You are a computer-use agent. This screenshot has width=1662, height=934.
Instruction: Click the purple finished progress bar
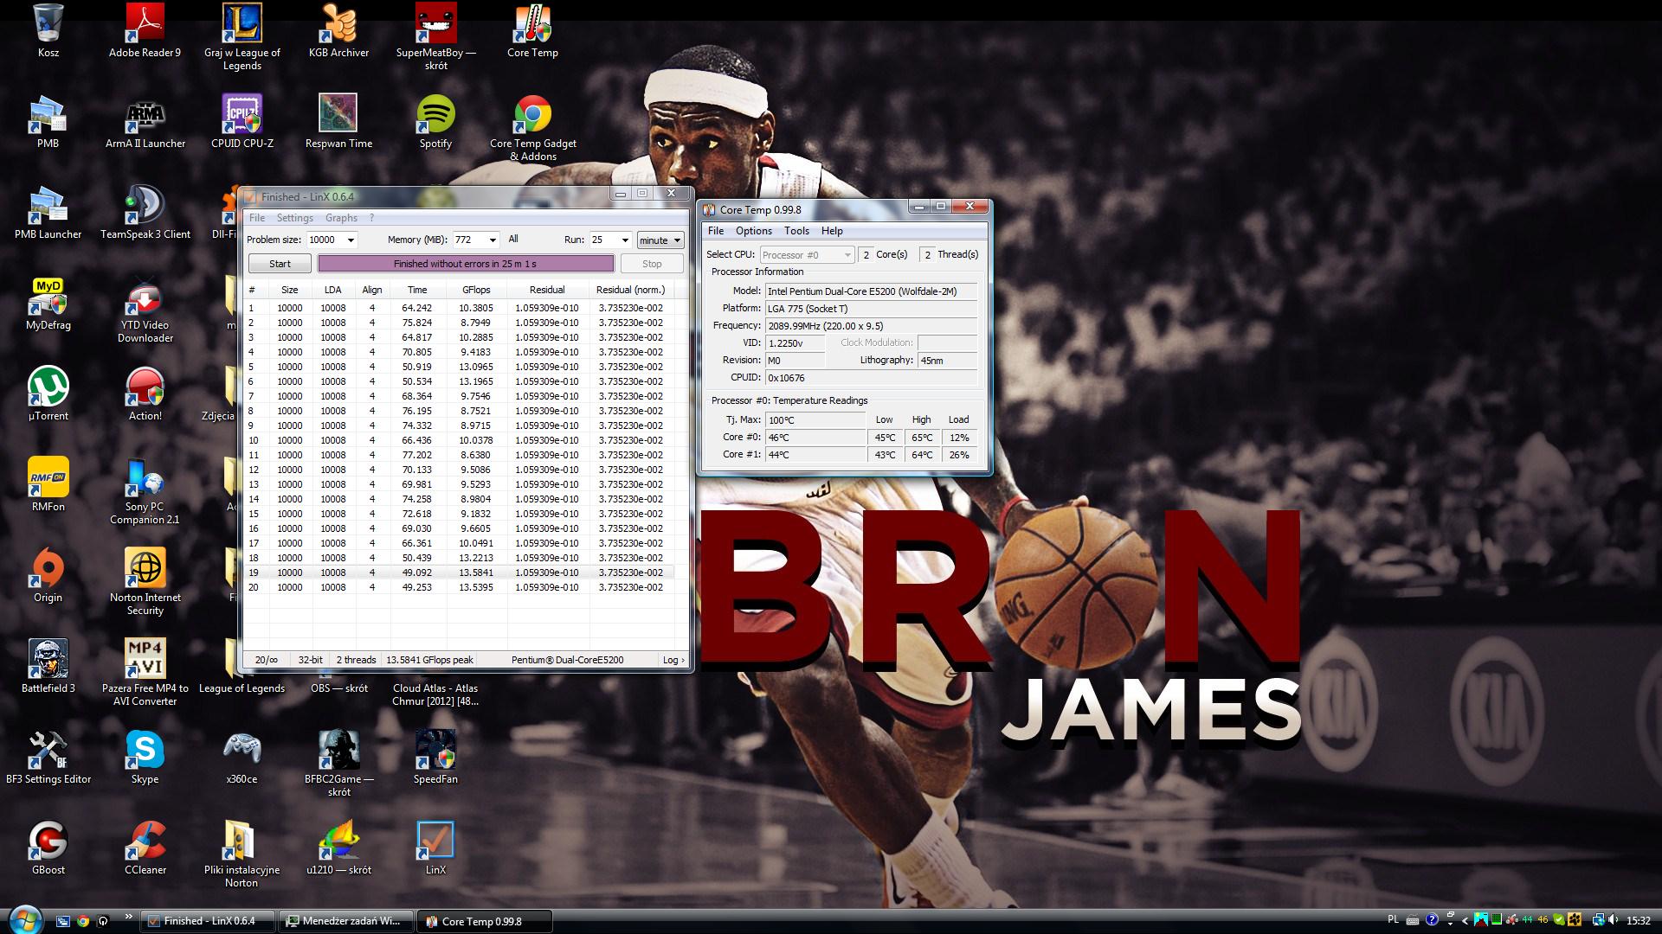click(466, 264)
